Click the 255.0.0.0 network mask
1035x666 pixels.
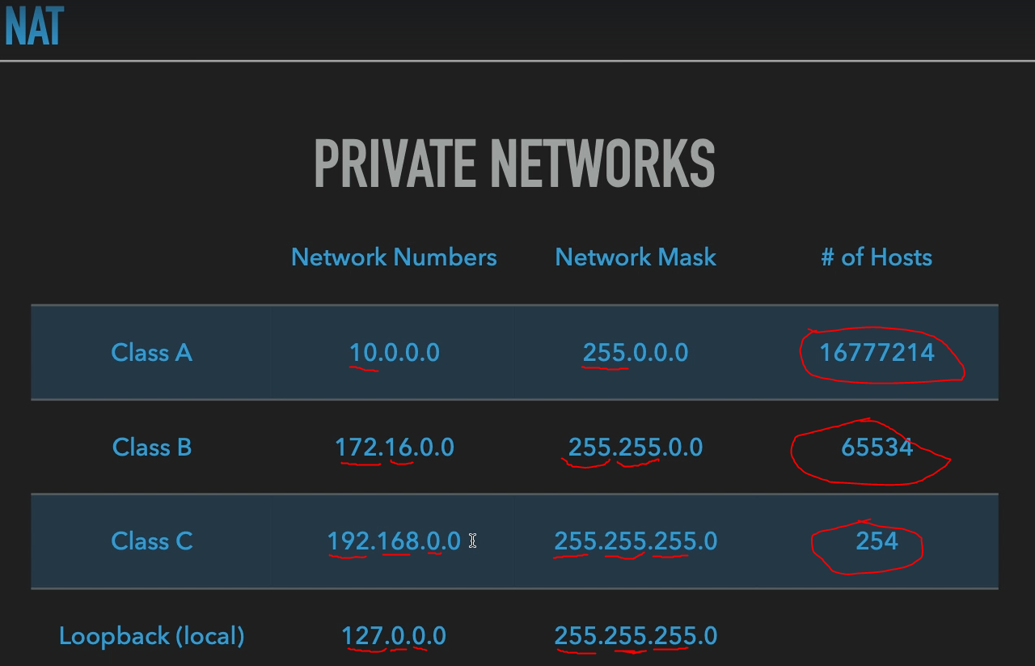pos(636,353)
